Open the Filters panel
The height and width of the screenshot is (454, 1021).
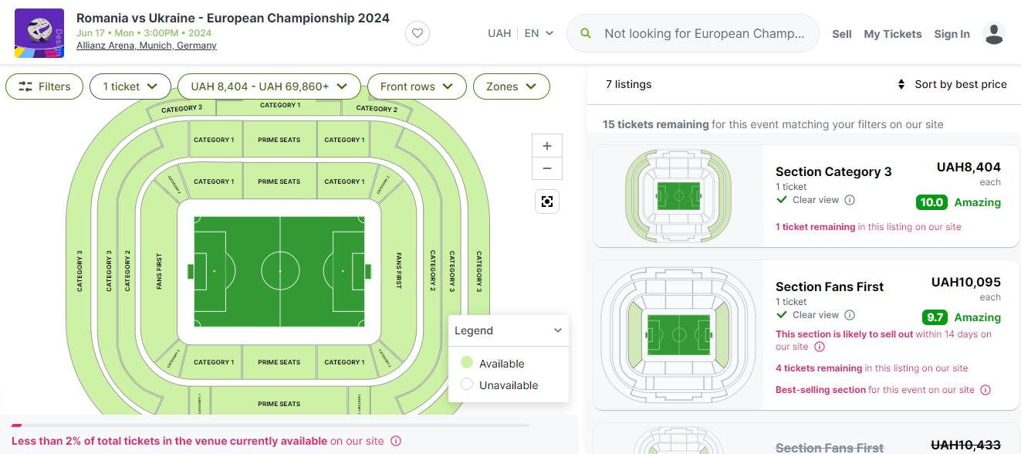[44, 86]
